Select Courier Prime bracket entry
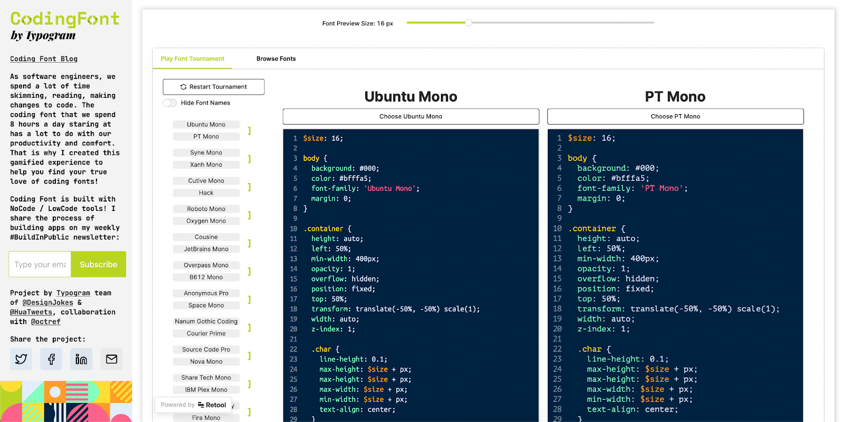The image size is (843, 422). 206,334
